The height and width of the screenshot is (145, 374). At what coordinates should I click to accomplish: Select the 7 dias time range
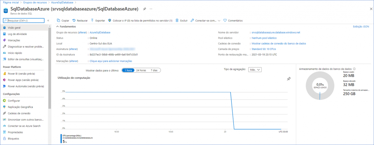tap(154, 70)
